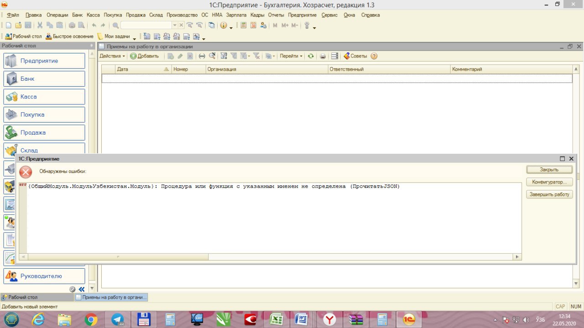
Task: Click into the toolbar search input field
Action: point(146,26)
